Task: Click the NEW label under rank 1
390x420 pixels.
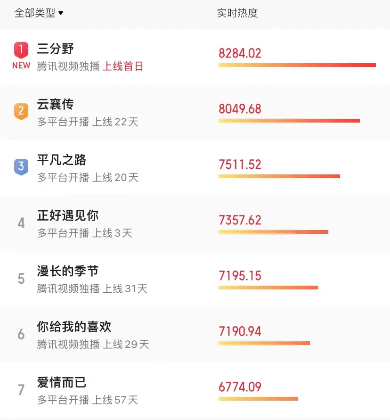Action: (x=21, y=66)
